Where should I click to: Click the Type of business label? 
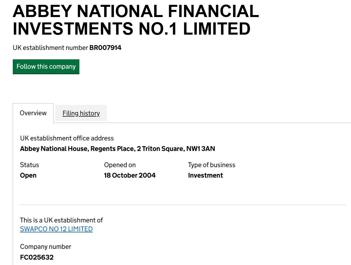(212, 165)
